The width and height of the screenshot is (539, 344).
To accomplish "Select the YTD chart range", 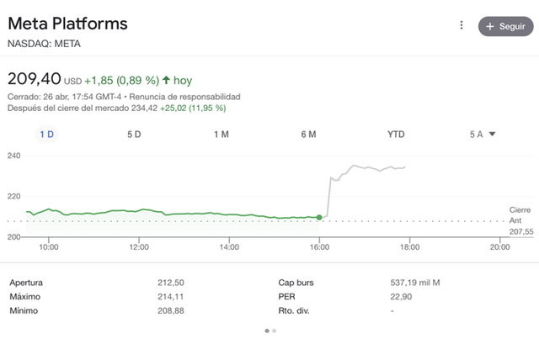I will pyautogui.click(x=396, y=135).
